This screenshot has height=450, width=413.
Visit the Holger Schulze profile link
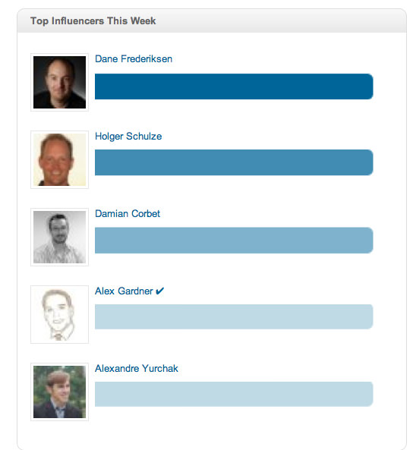128,137
